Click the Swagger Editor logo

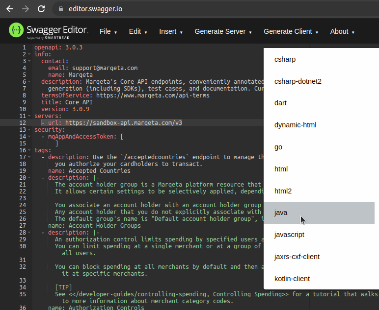[48, 31]
